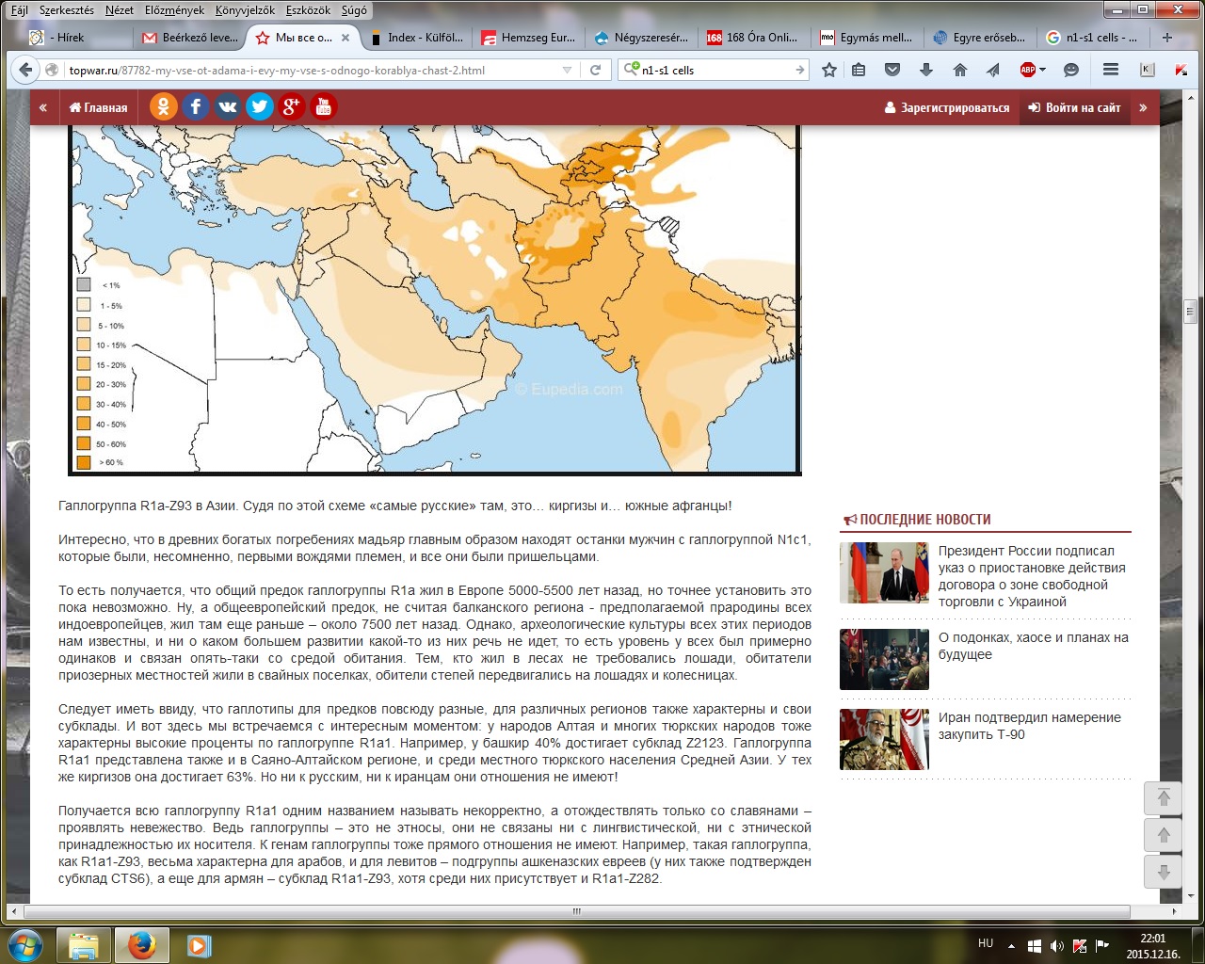Open Adblock Plus dropdown menu
1205x964 pixels.
pos(1042,70)
